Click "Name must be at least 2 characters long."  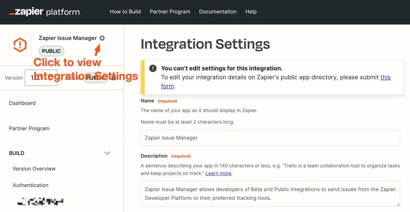(187, 122)
